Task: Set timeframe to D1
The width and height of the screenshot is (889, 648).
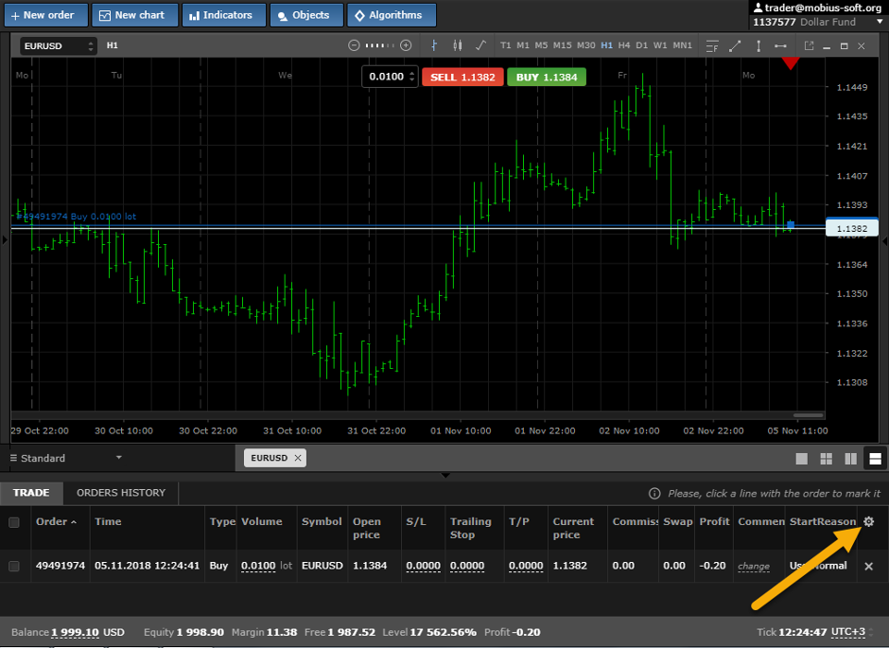Action: [x=642, y=45]
